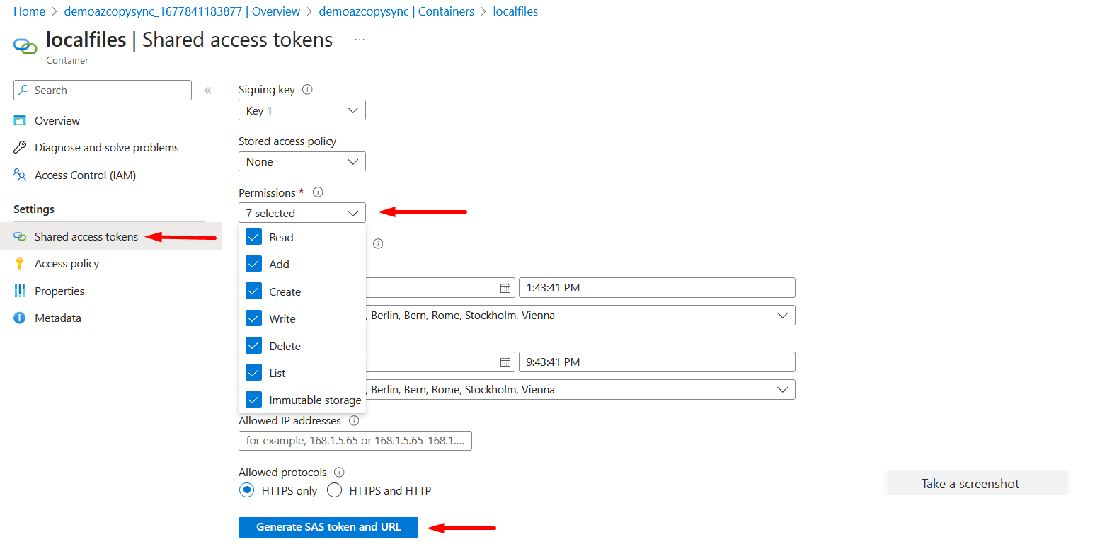Open the expiry date calendar picker icon
This screenshot has height=549, width=1095.
505,362
